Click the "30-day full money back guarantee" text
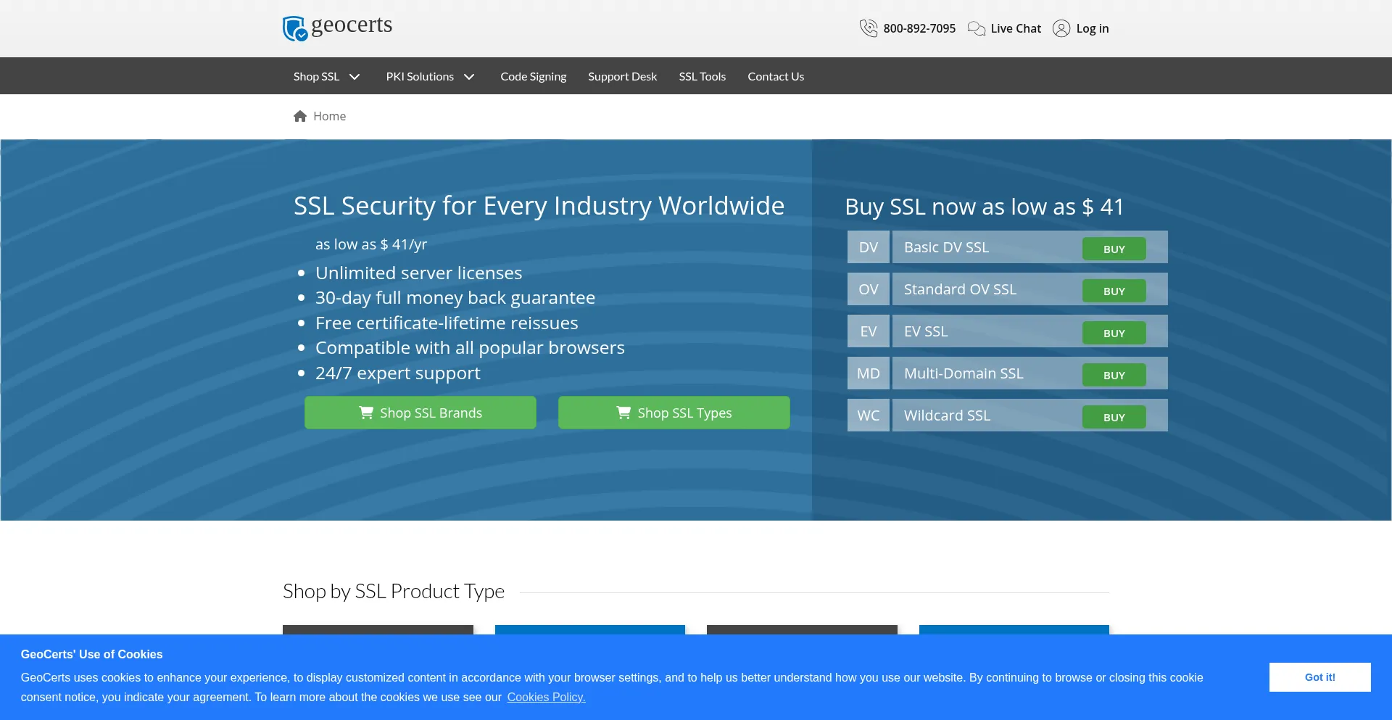The height and width of the screenshot is (720, 1392). [455, 298]
